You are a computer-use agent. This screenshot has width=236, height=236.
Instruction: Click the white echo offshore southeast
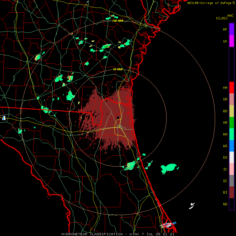pyautogui.click(x=192, y=206)
